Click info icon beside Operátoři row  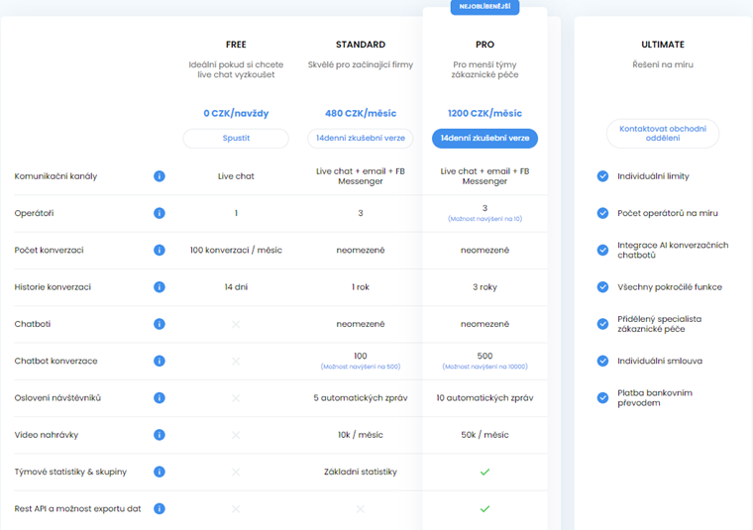pos(159,213)
